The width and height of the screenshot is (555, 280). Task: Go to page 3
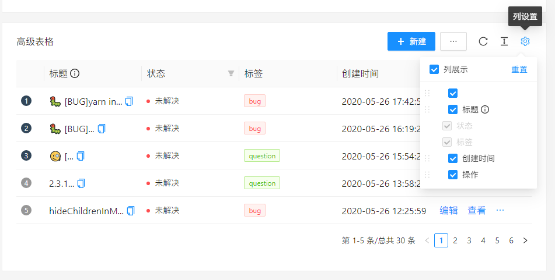pos(469,240)
